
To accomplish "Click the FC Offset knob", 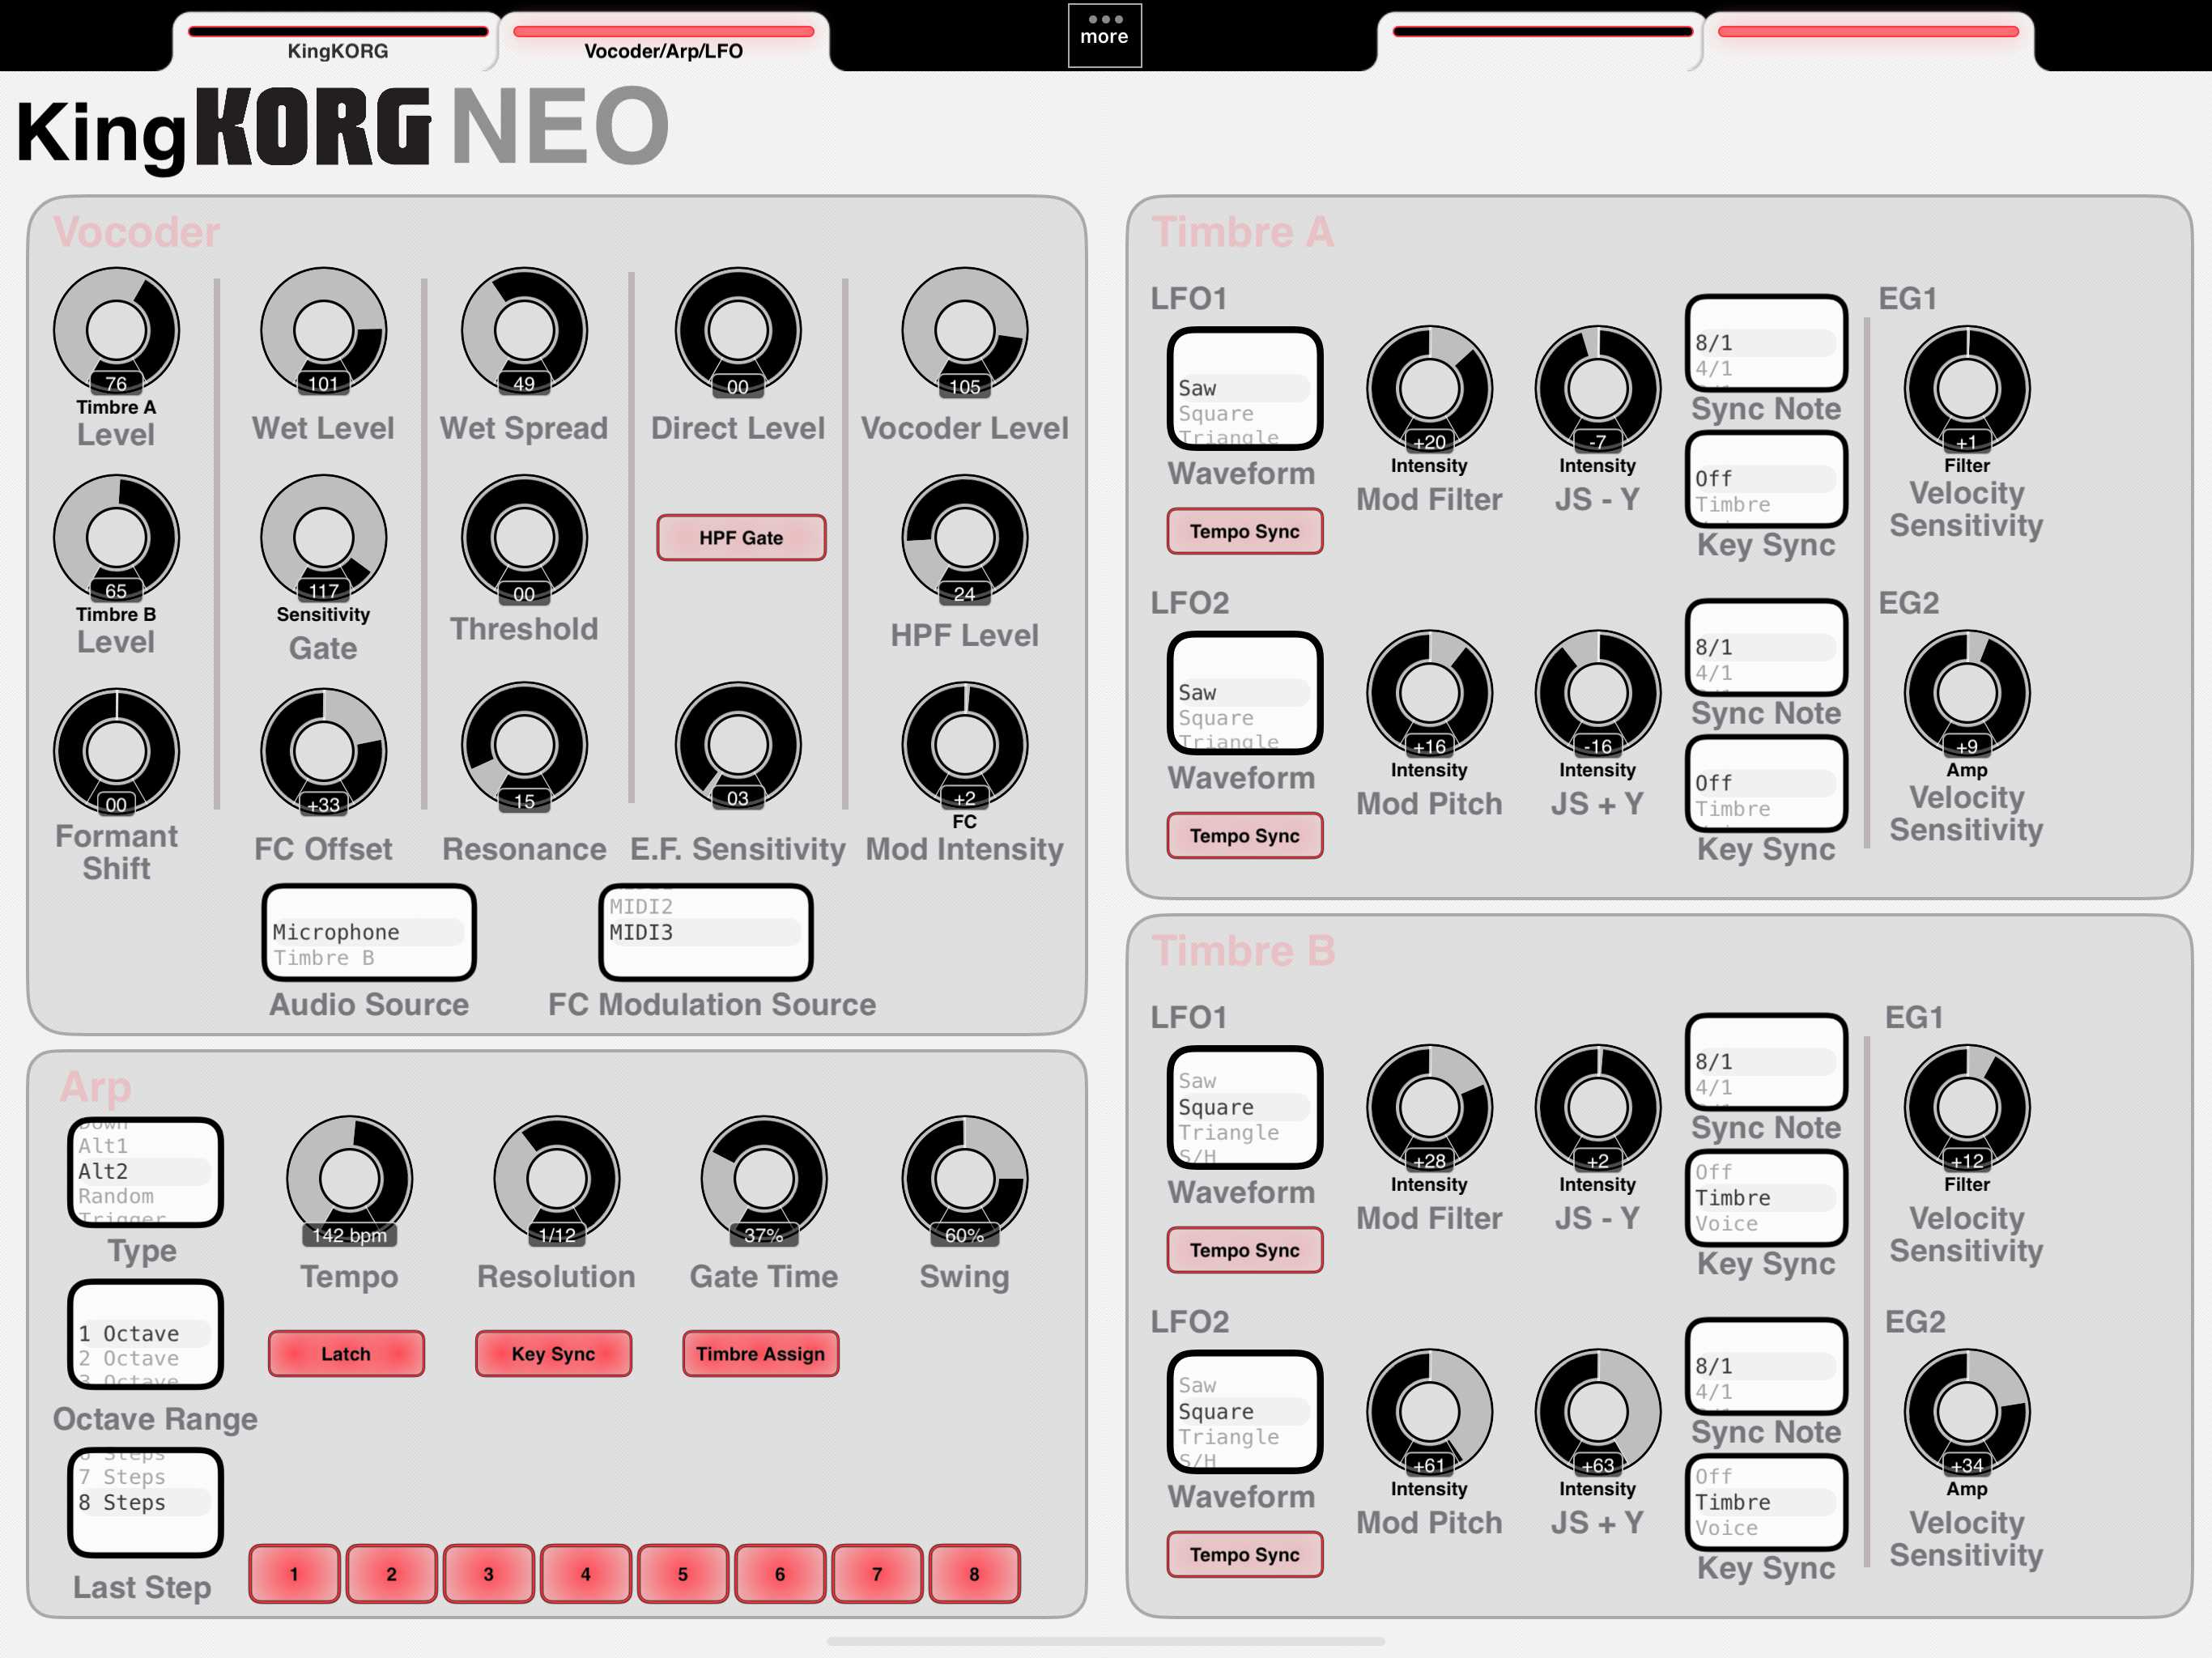I will tap(323, 751).
